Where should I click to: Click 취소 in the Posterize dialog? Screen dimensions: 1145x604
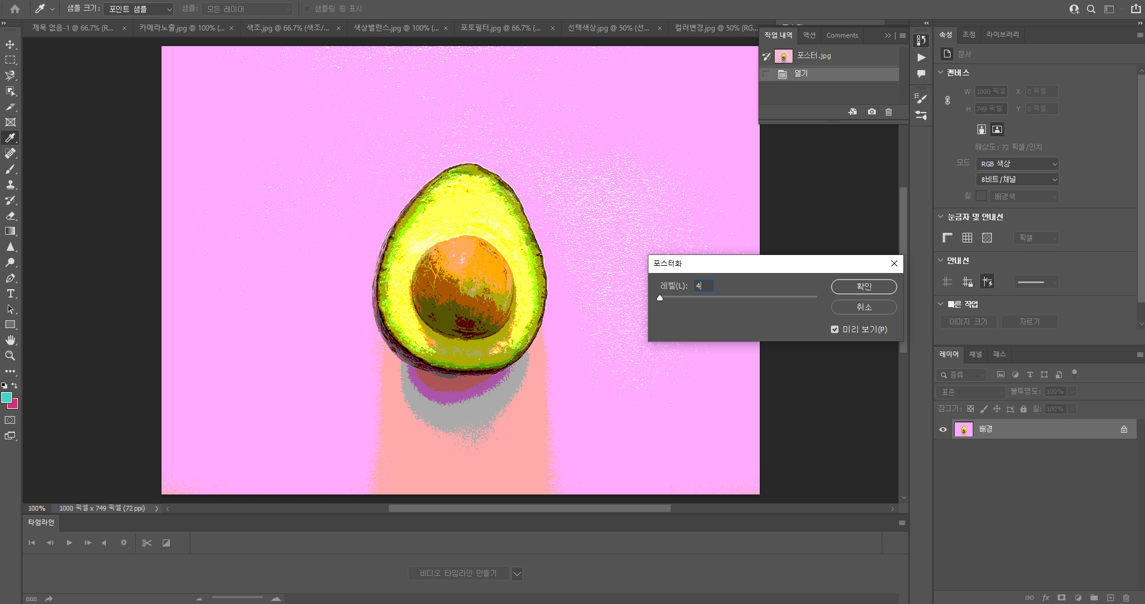click(864, 307)
